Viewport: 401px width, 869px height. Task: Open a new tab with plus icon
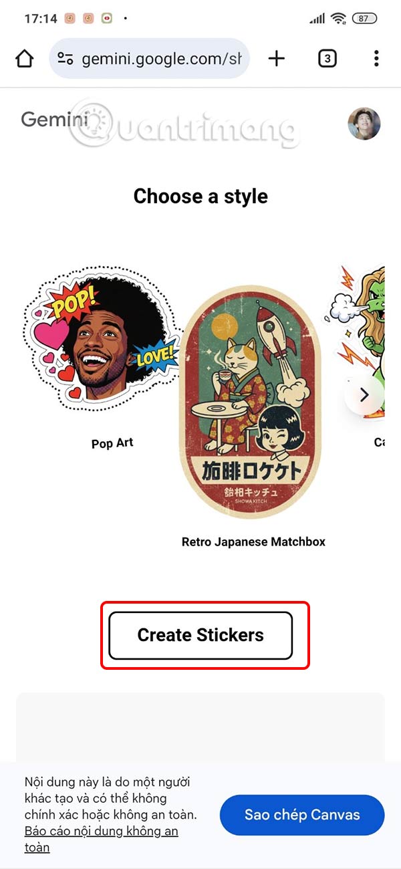pyautogui.click(x=276, y=59)
